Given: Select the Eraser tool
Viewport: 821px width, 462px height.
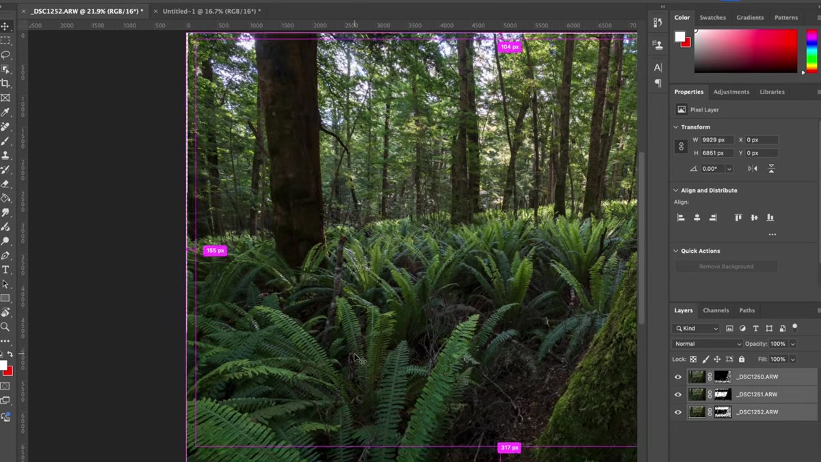Looking at the screenshot, I should coord(5,184).
